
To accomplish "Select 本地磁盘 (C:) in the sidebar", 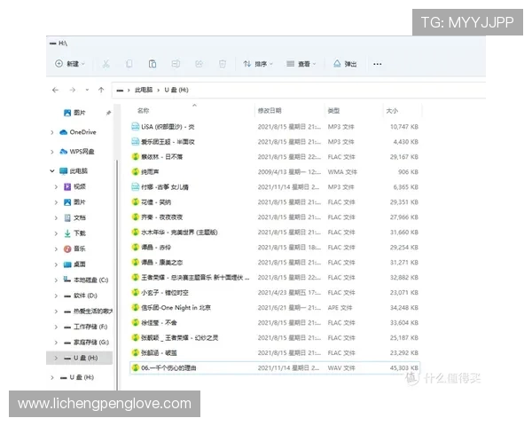I will (x=90, y=280).
